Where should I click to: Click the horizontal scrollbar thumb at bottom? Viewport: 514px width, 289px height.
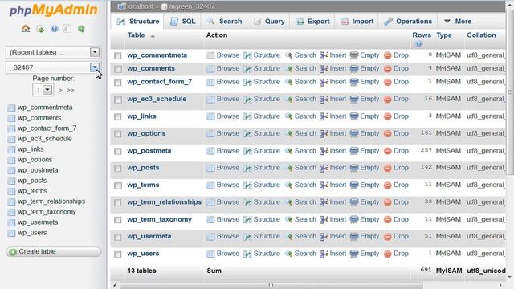click(x=271, y=286)
